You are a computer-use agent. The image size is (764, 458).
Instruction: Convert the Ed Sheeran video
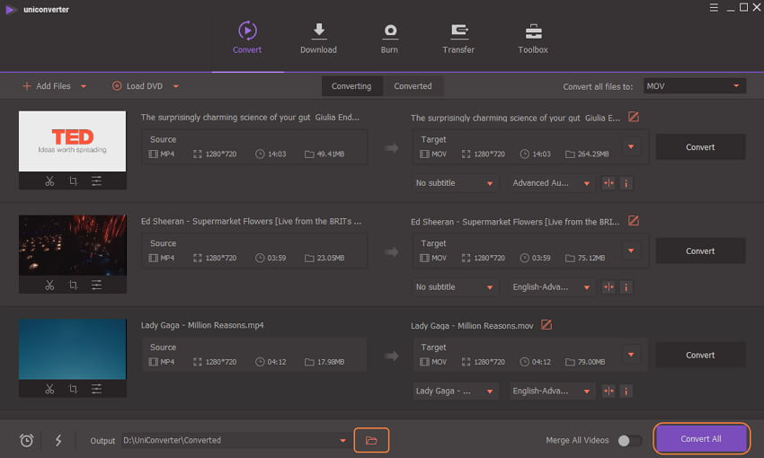pos(700,251)
